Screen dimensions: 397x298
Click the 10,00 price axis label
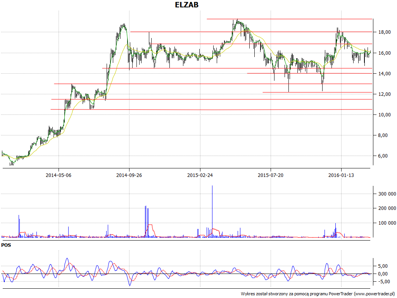pyautogui.click(x=384, y=114)
